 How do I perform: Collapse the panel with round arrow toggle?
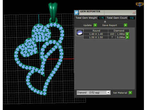[105, 22]
